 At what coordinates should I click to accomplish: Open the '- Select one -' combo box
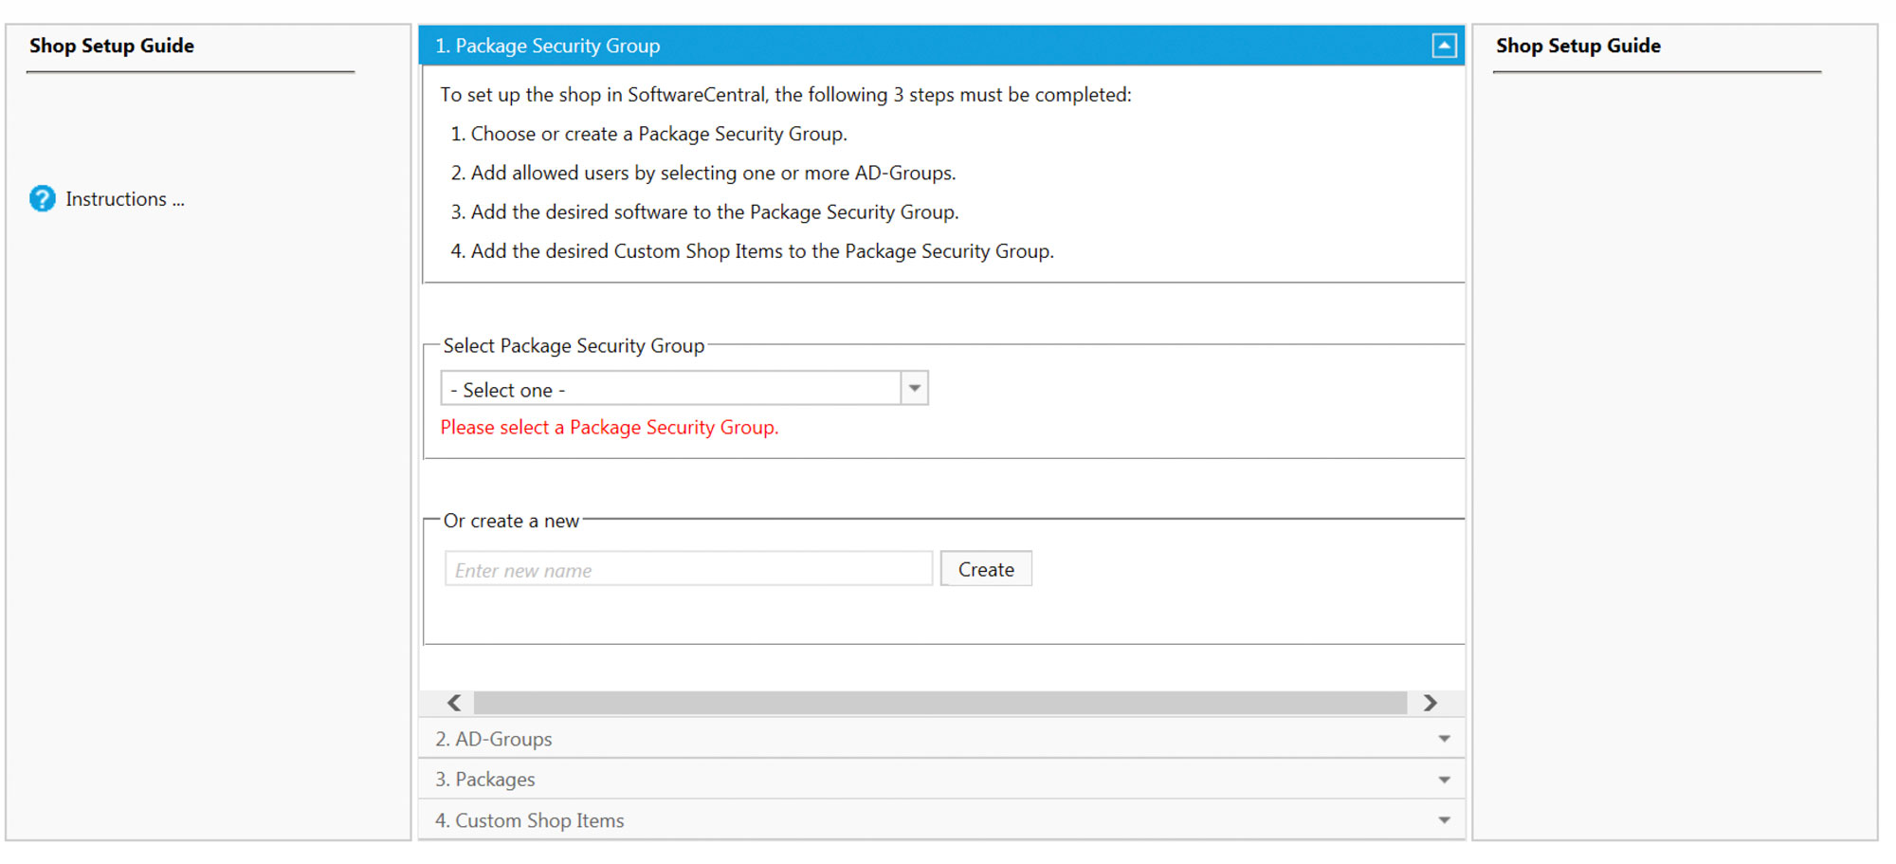[x=684, y=389]
